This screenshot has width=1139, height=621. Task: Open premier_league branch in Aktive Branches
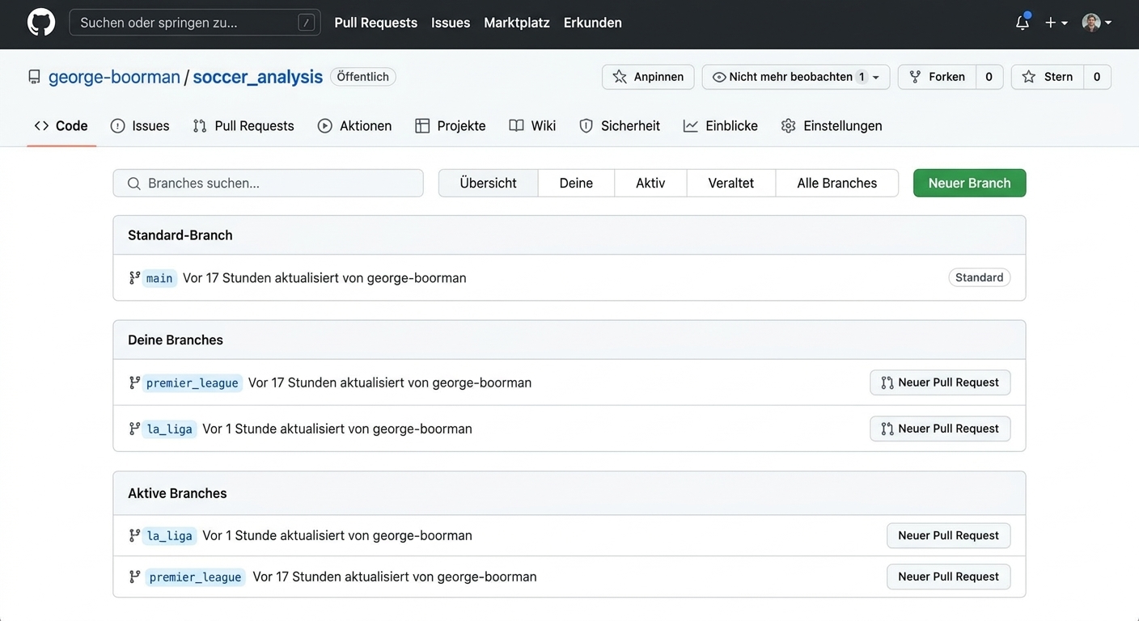(x=195, y=577)
